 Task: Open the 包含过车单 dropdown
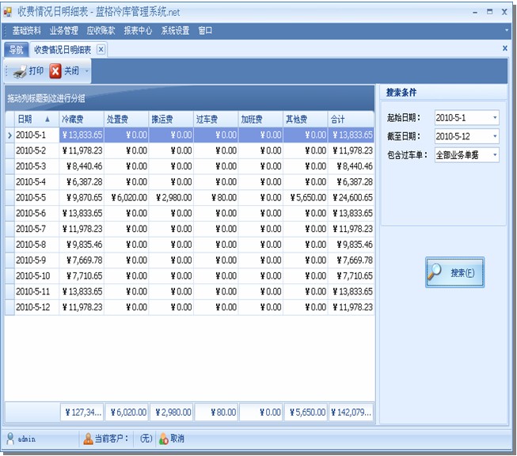click(x=495, y=154)
